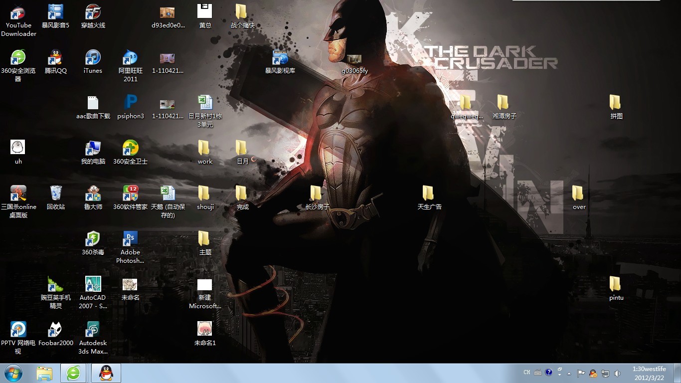Open 我的电脑 on the desktop
This screenshot has width=681, height=383.
[93, 153]
